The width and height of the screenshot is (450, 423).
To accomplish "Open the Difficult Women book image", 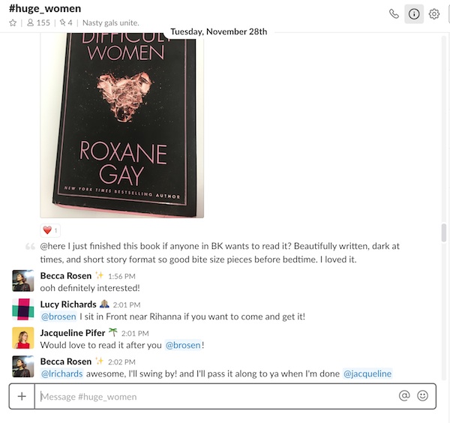I will pos(122,125).
